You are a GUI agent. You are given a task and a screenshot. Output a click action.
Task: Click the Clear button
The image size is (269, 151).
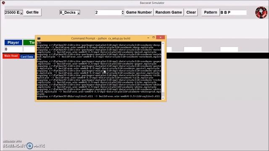tap(191, 12)
